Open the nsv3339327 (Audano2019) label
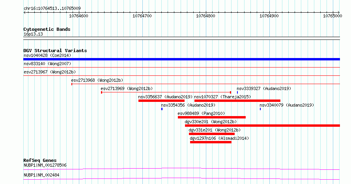Image resolution: width=351 pixels, height=184 pixels. click(x=264, y=88)
